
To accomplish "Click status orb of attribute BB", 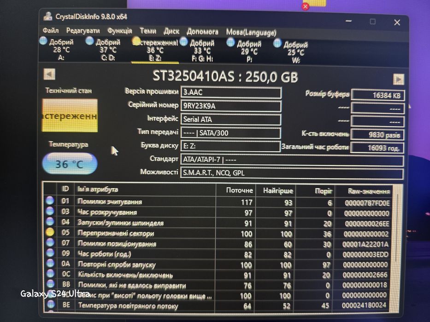I will (x=51, y=283).
